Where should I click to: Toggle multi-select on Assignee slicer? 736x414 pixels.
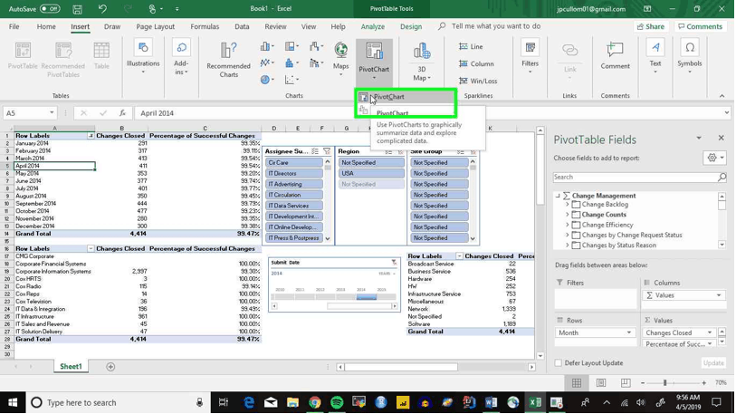click(315, 151)
